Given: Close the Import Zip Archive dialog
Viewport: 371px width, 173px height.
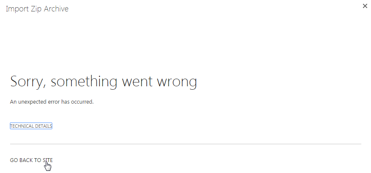Looking at the screenshot, I should (x=365, y=6).
